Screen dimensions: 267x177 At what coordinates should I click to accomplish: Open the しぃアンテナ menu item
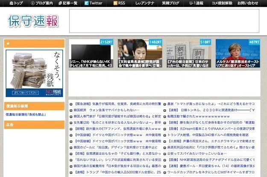pos(145,3)
